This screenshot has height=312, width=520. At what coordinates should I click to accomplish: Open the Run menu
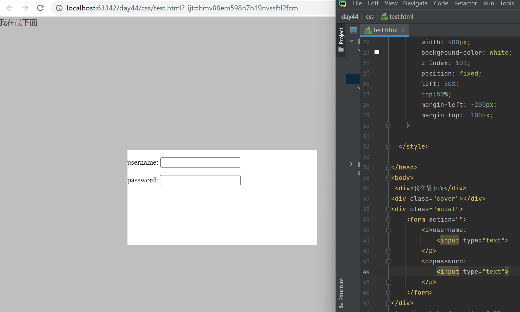click(x=489, y=3)
